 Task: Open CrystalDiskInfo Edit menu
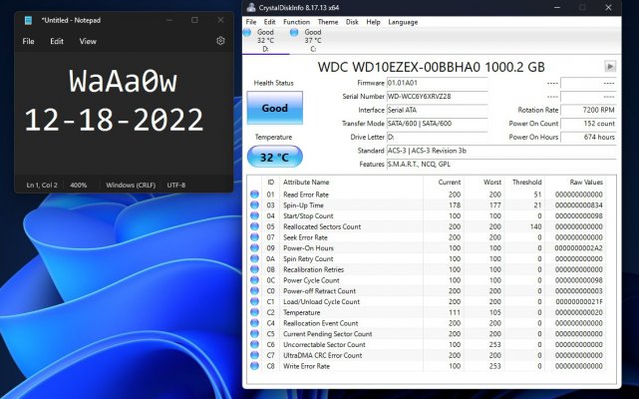coord(269,22)
